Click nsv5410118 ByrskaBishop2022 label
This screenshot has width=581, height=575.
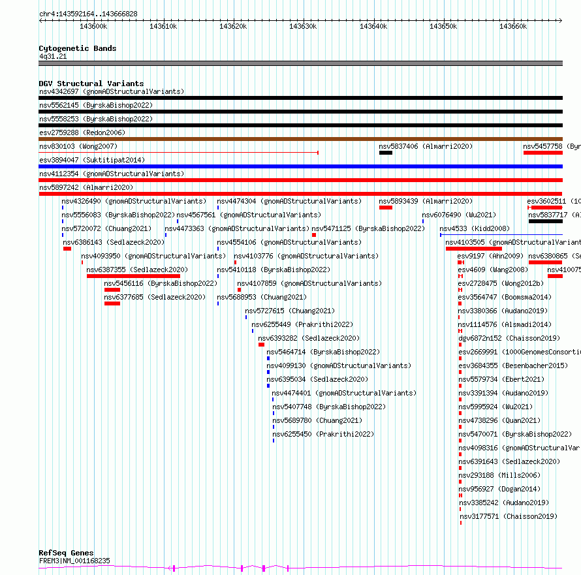coord(274,270)
